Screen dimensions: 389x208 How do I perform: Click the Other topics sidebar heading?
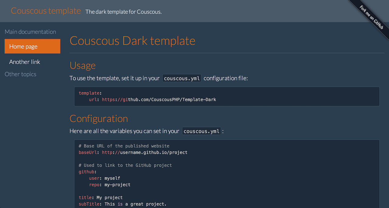coord(21,74)
